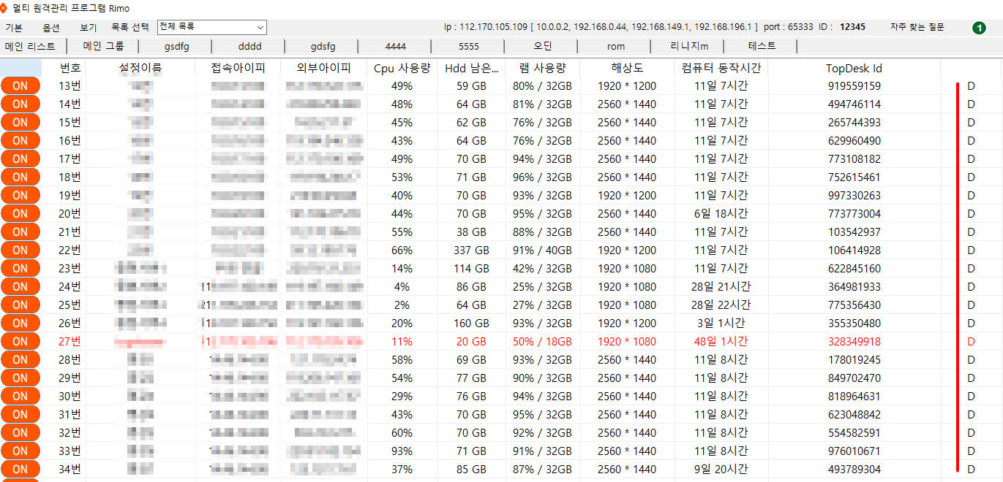Click the 2% CPU usage cell
Image resolution: width=1003 pixels, height=482 pixels.
coord(402,305)
